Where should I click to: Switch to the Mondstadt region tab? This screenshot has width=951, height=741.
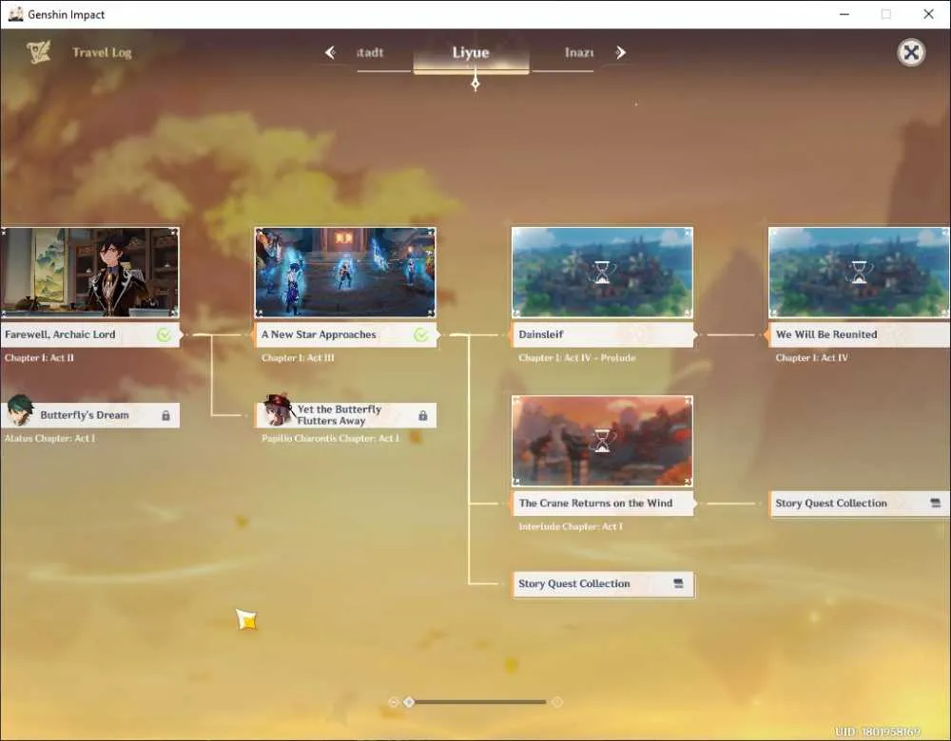(x=370, y=52)
